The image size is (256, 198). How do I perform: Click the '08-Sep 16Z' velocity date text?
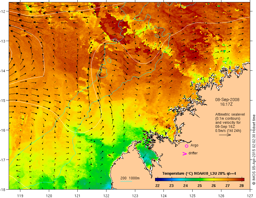click(225, 126)
